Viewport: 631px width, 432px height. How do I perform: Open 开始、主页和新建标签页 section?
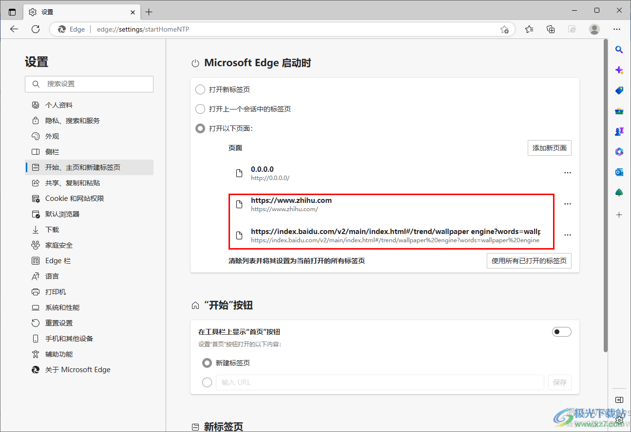click(x=89, y=167)
